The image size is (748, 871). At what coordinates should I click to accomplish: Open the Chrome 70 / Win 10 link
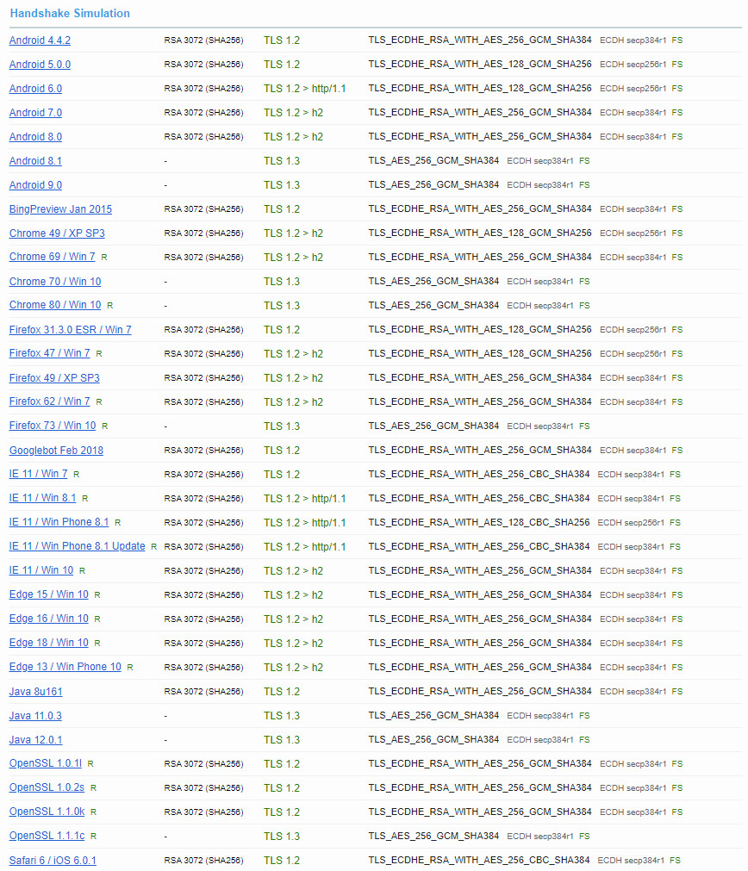(55, 282)
